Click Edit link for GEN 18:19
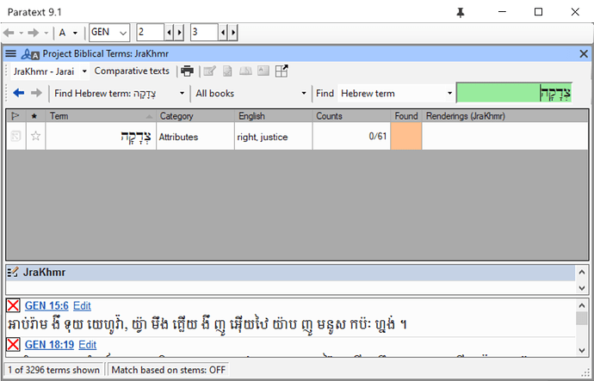594x381 pixels. point(88,345)
